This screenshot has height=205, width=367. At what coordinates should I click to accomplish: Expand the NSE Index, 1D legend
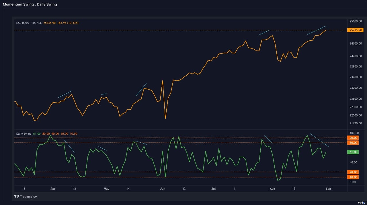tap(29, 23)
